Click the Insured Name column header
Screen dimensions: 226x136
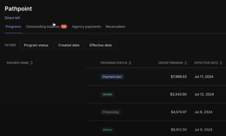point(17,63)
